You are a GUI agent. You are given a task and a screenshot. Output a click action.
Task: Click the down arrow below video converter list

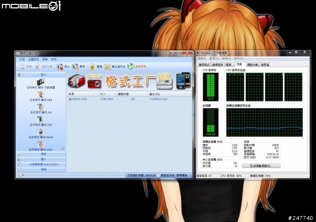(63, 148)
